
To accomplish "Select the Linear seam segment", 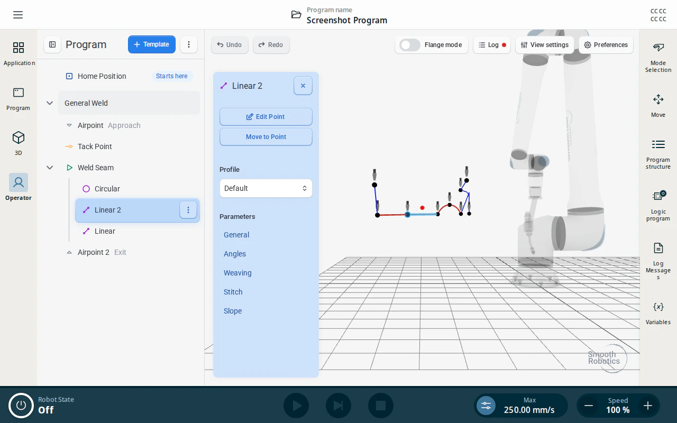I will 138,231.
